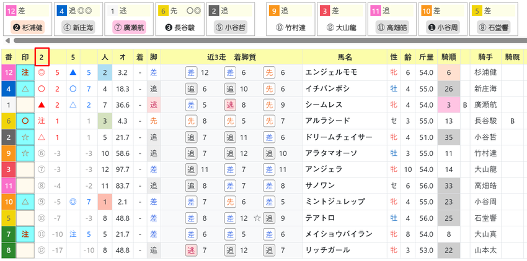Click the 近3走 着脚質 column header
Screen dimensions: 527x261
point(232,57)
